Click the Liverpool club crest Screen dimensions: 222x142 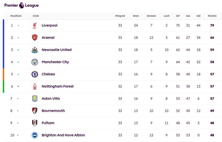[x=35, y=26]
